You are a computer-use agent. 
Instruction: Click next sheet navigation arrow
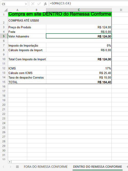[x=10, y=167]
